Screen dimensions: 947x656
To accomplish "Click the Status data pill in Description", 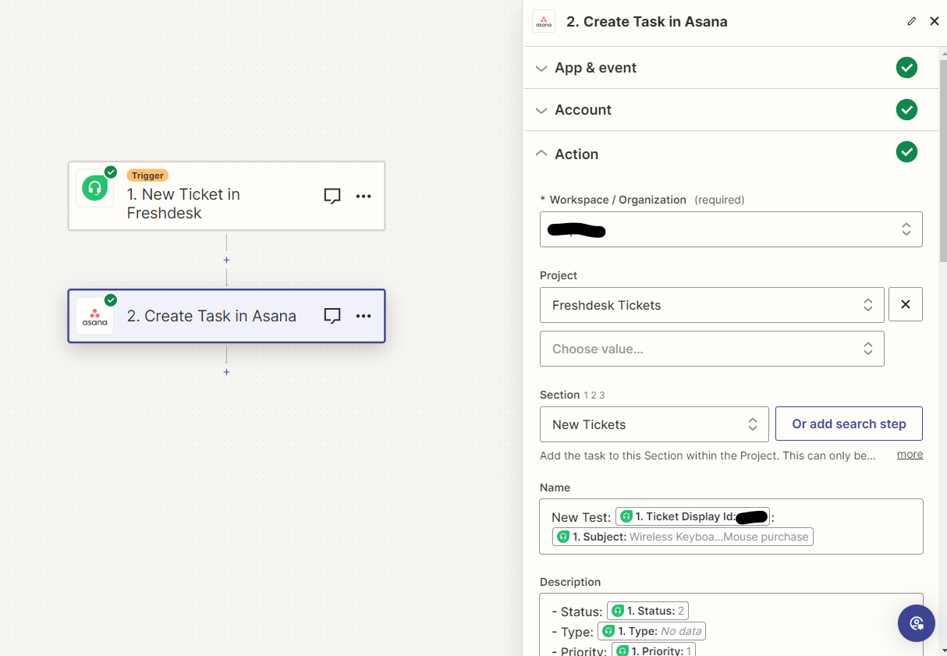I will tap(648, 611).
